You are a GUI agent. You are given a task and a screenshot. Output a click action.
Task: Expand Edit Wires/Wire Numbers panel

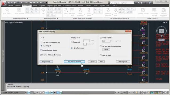click(x=120, y=18)
